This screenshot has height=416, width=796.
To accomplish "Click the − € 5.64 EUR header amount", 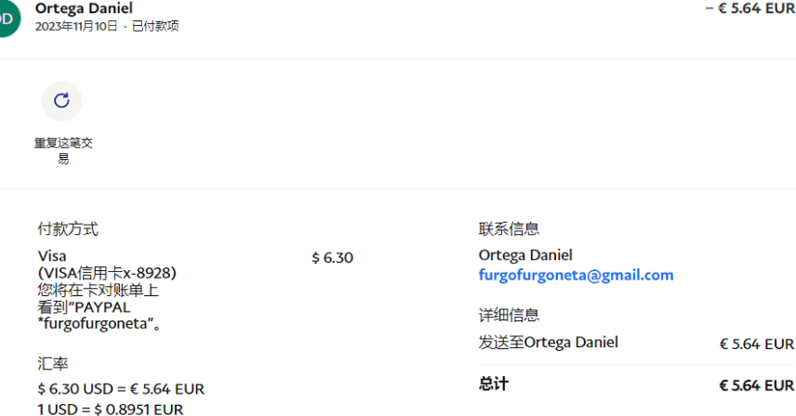I will tap(750, 8).
